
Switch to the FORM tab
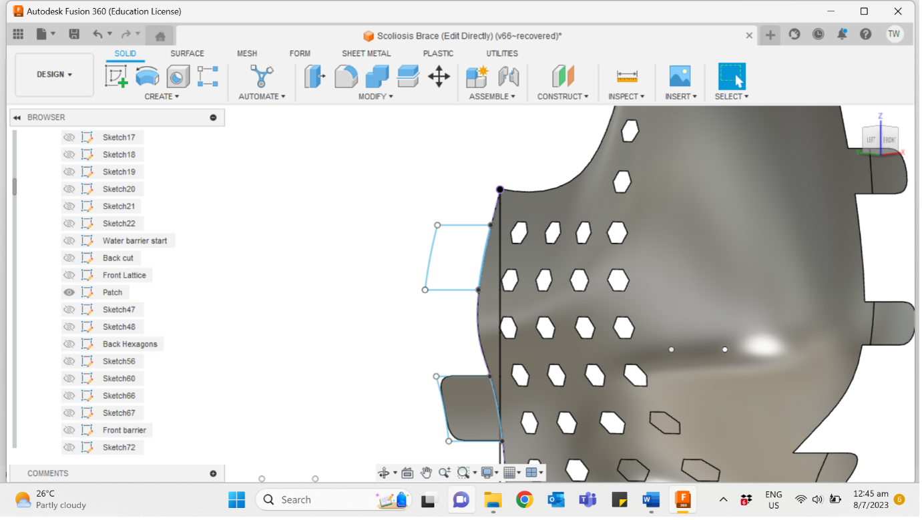tap(300, 53)
